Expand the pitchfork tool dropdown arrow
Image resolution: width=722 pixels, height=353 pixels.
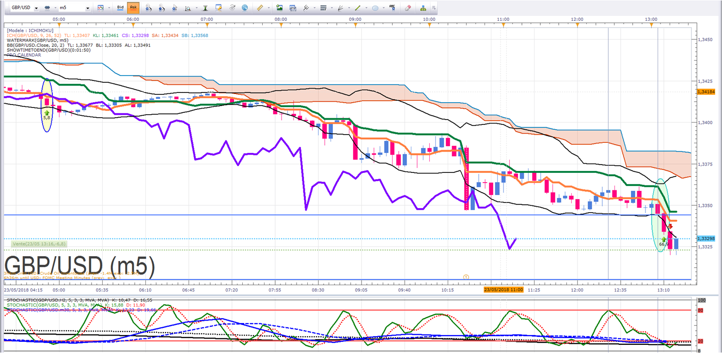[314, 8]
